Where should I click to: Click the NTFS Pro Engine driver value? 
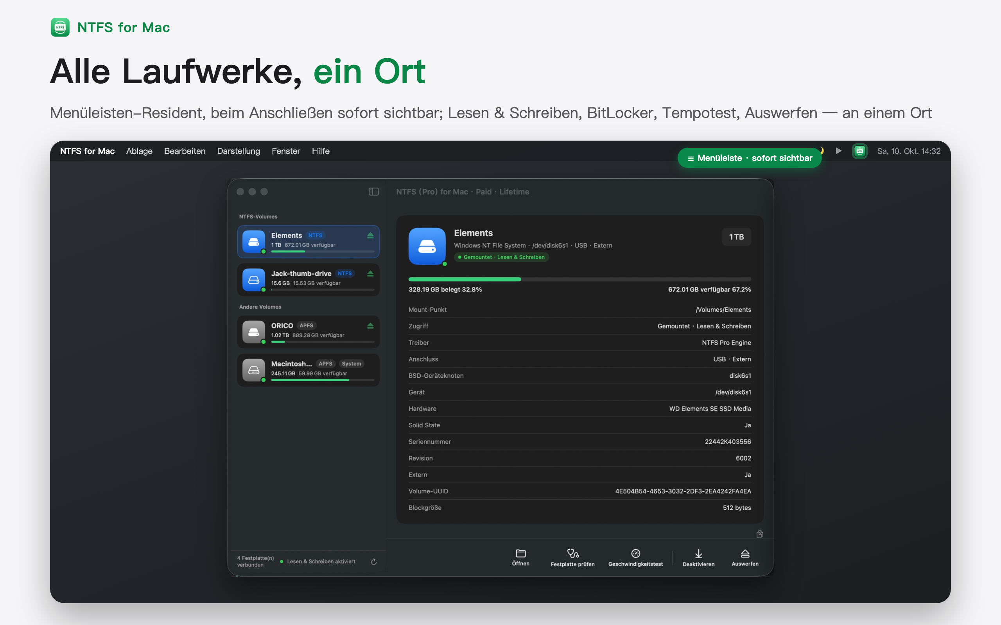tap(727, 342)
